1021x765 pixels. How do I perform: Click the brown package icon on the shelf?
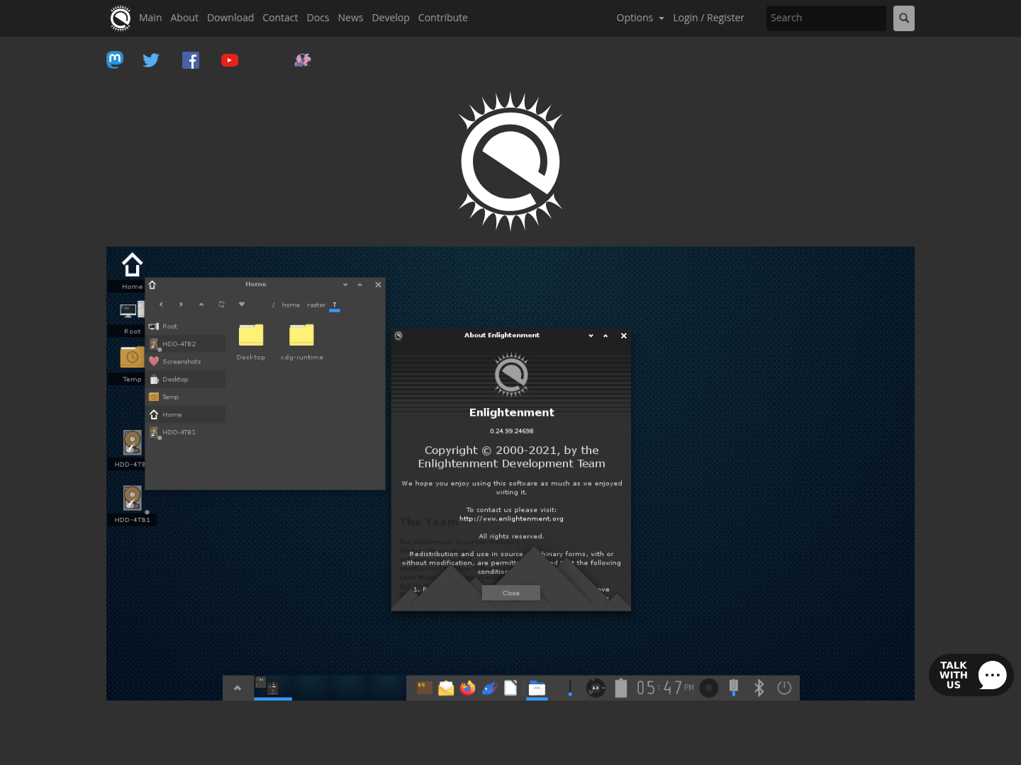coord(424,688)
